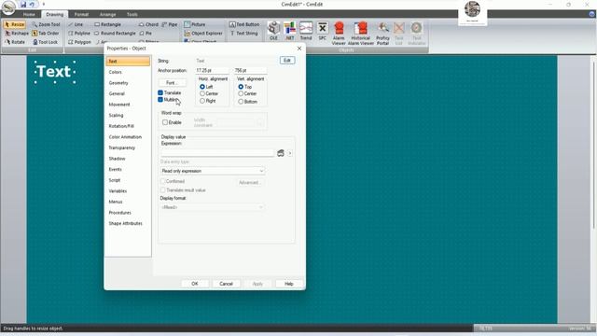
Task: Switch to the Tools ribbon tab
Action: 132,15
